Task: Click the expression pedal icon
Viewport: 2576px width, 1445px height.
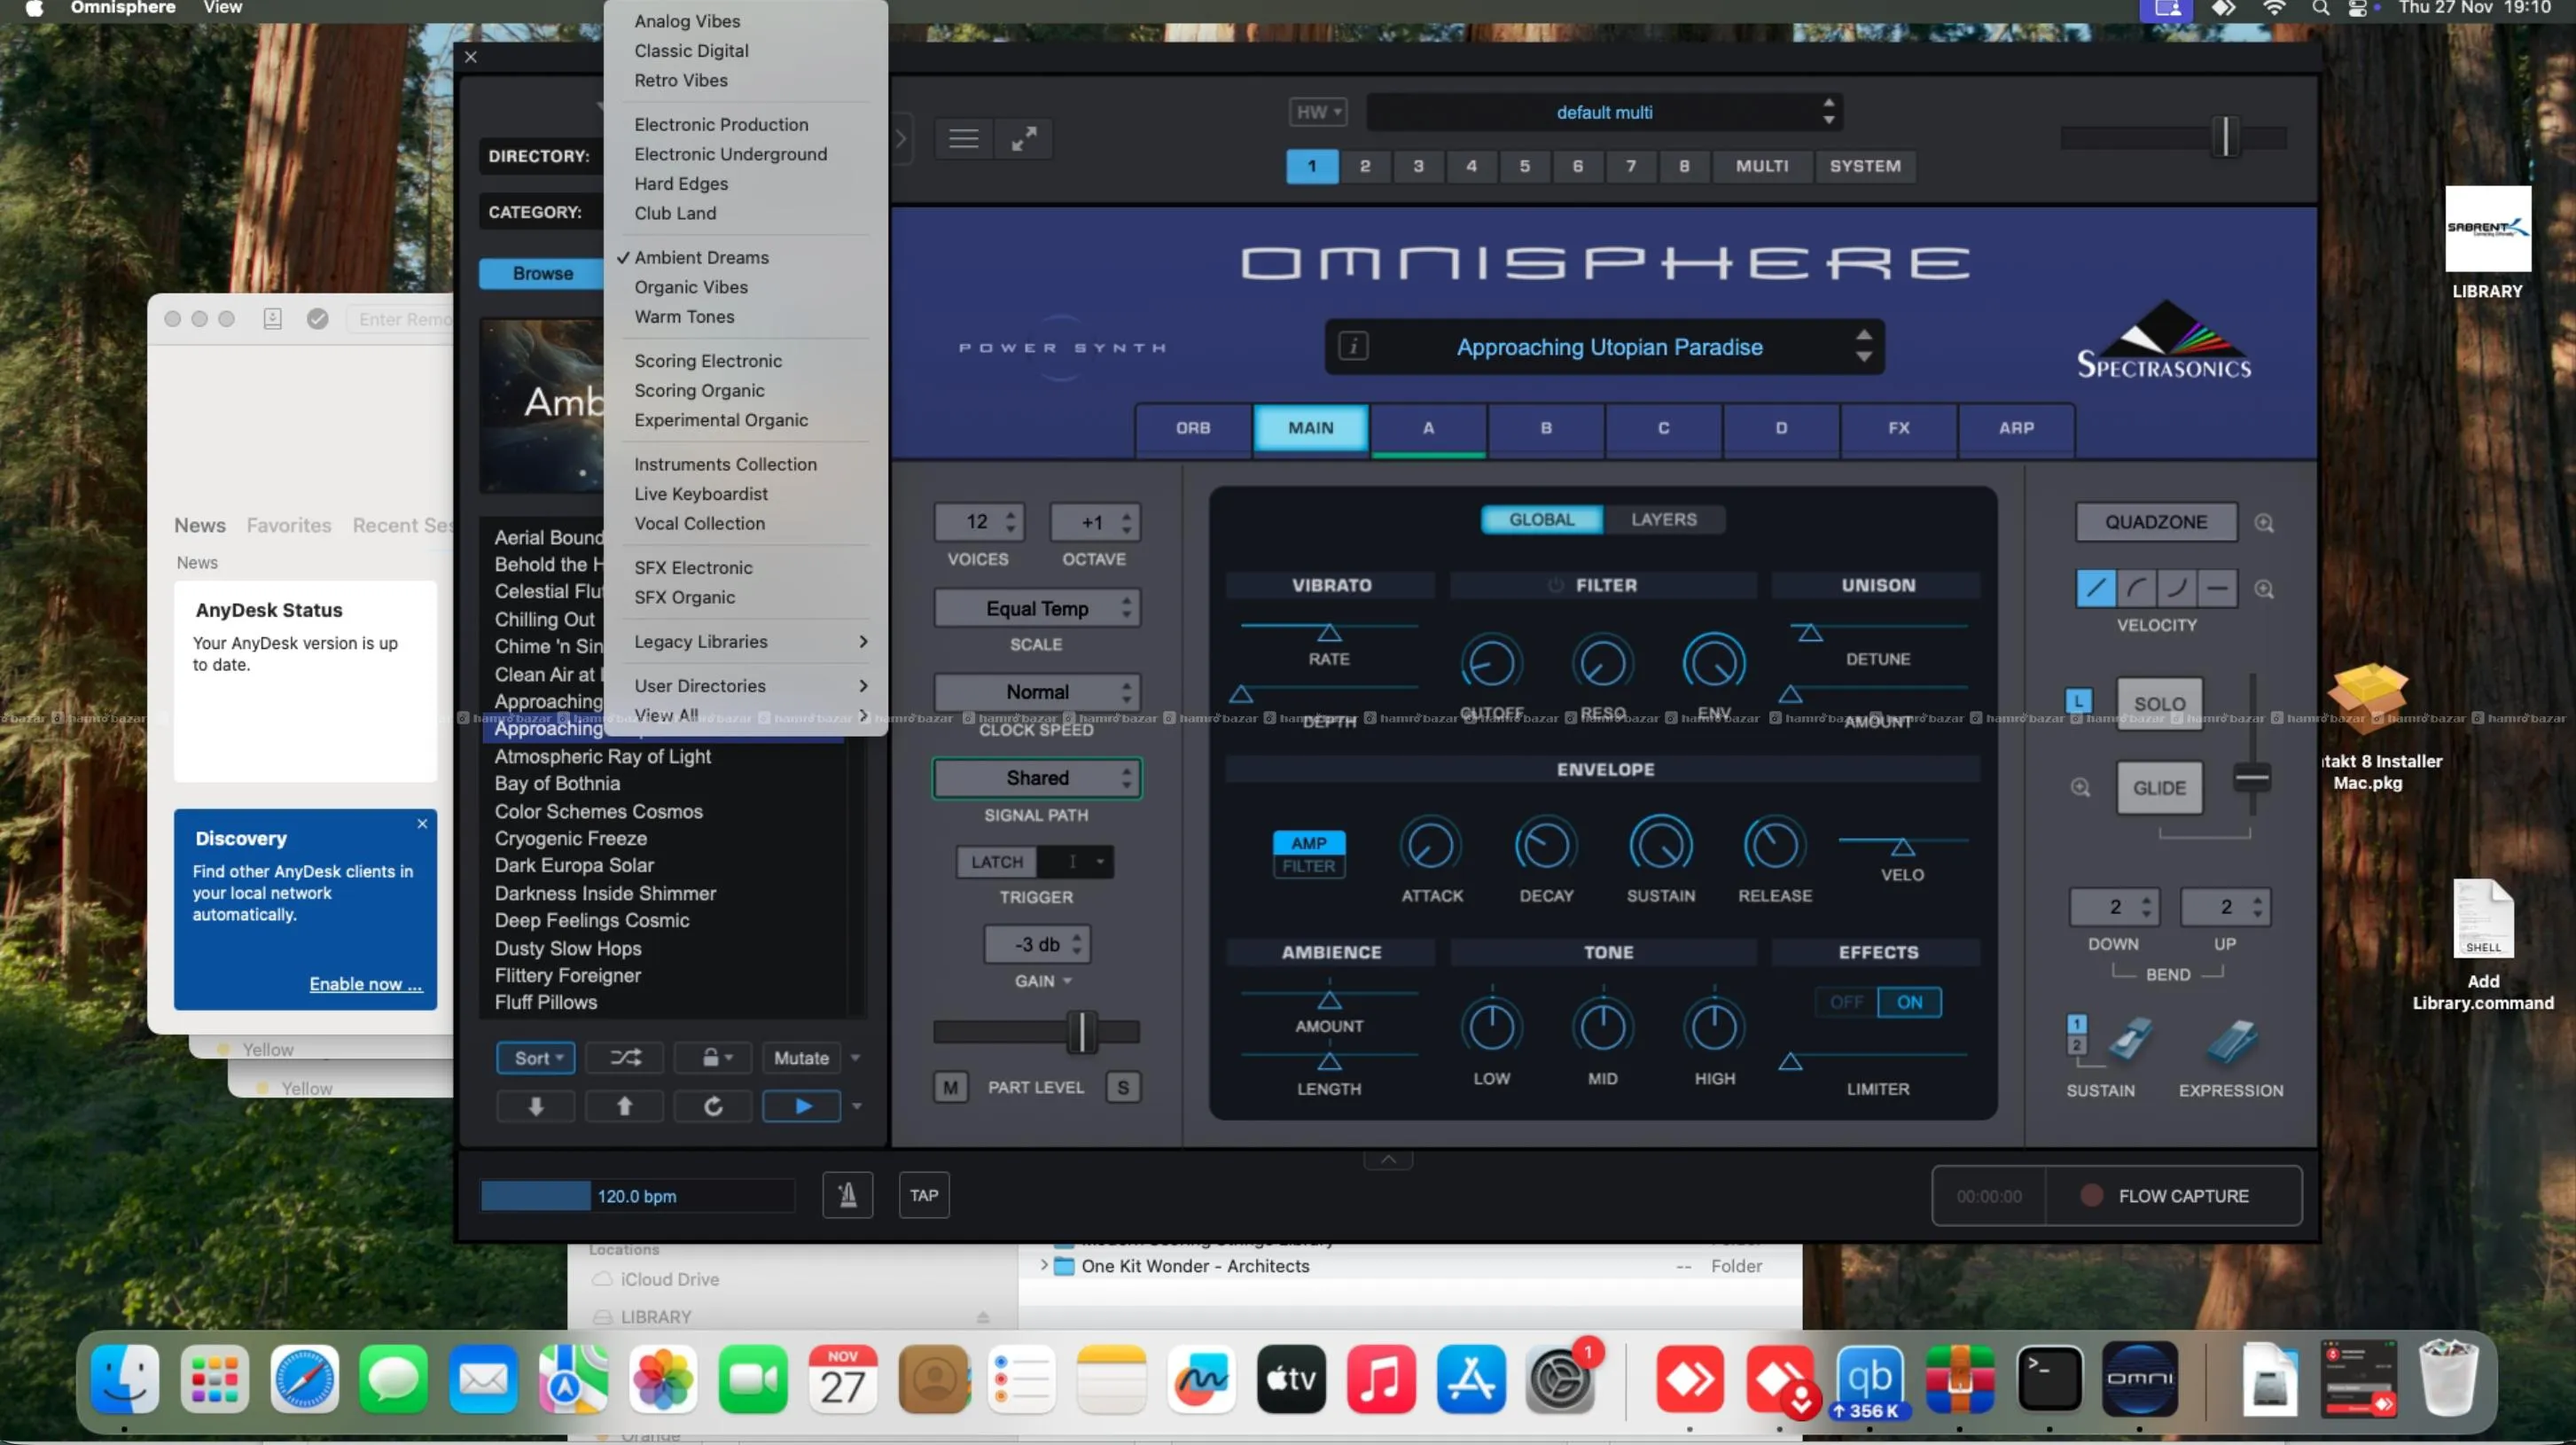Action: click(2232, 1041)
